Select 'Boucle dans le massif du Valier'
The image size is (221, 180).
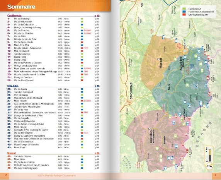tap(30, 74)
